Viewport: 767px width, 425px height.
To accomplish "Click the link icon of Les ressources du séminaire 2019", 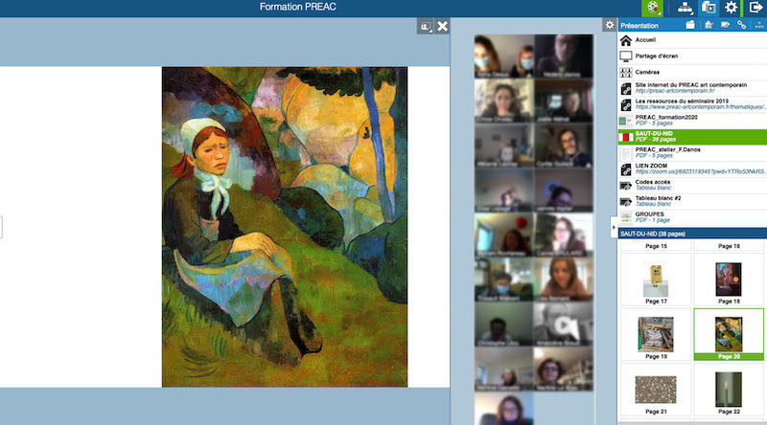I will tap(626, 104).
